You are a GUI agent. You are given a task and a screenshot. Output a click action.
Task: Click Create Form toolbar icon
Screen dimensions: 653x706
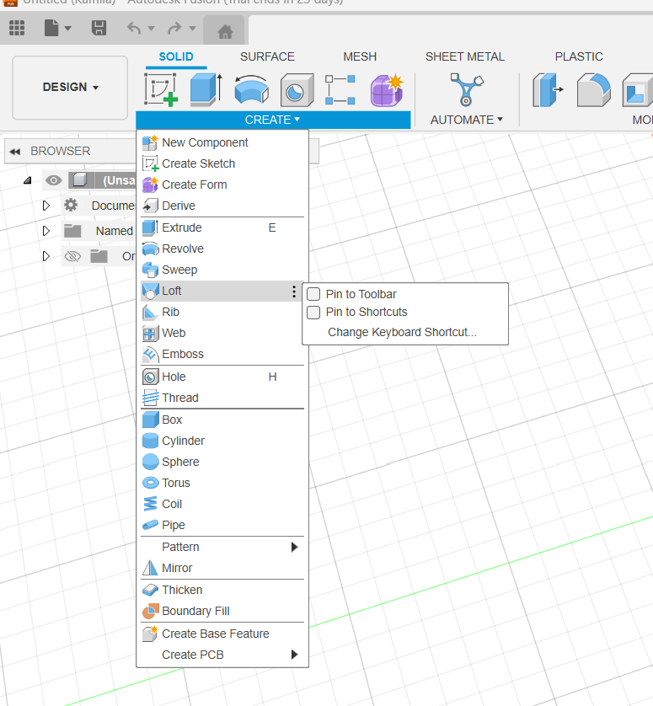387,89
